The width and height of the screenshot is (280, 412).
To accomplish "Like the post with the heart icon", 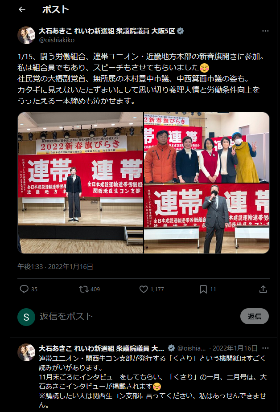I will pos(144,290).
